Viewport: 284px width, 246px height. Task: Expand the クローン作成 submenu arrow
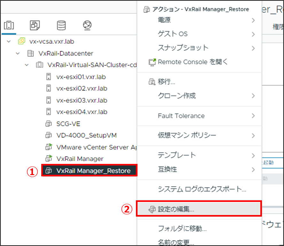tap(253, 96)
